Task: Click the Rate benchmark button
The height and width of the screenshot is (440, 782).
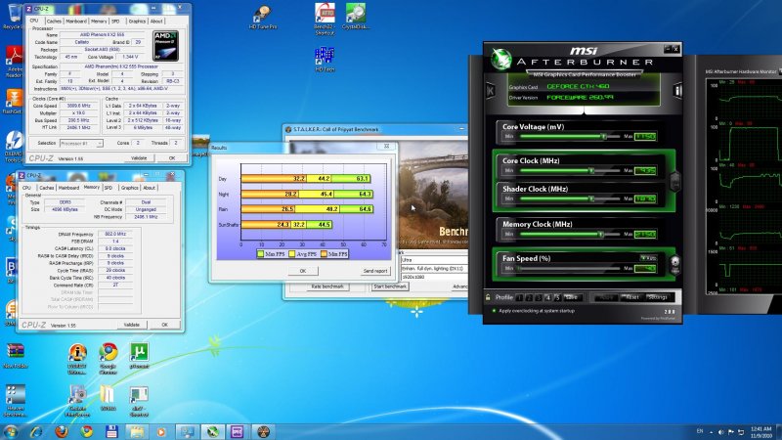Action: click(327, 286)
